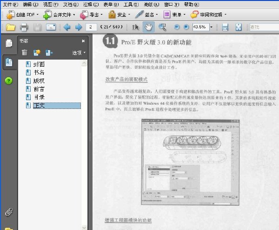
Task: Click the embedded Pro/E screenshot figure
Action: pyautogui.click(x=190, y=162)
